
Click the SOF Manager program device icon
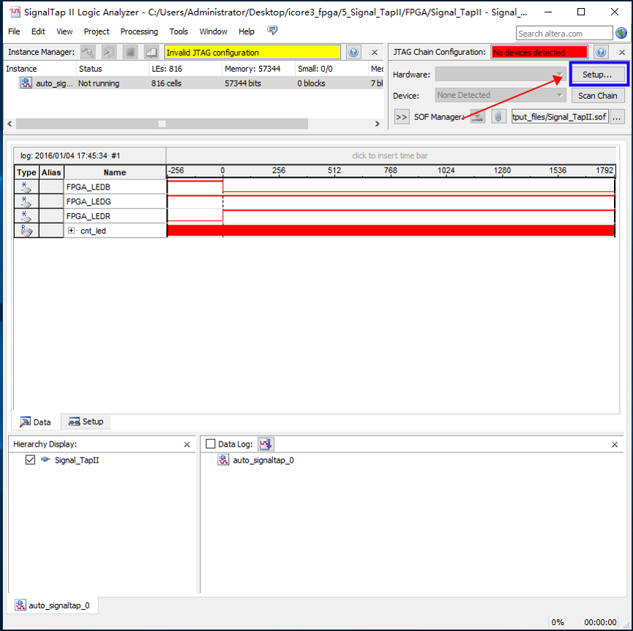click(478, 117)
